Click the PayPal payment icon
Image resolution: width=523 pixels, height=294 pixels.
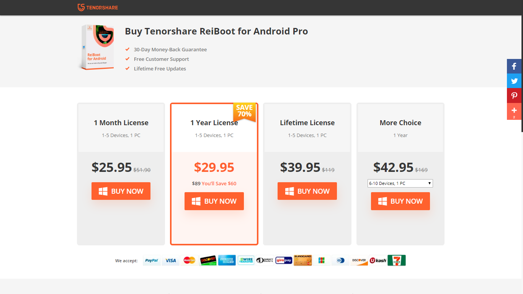tap(152, 261)
